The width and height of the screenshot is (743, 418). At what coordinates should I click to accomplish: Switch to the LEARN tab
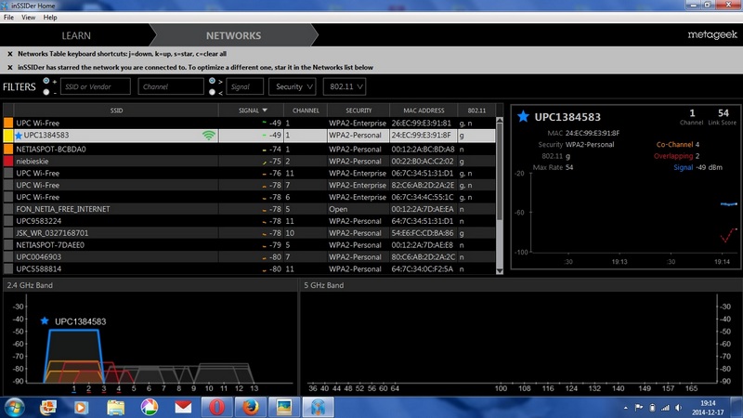tap(75, 35)
